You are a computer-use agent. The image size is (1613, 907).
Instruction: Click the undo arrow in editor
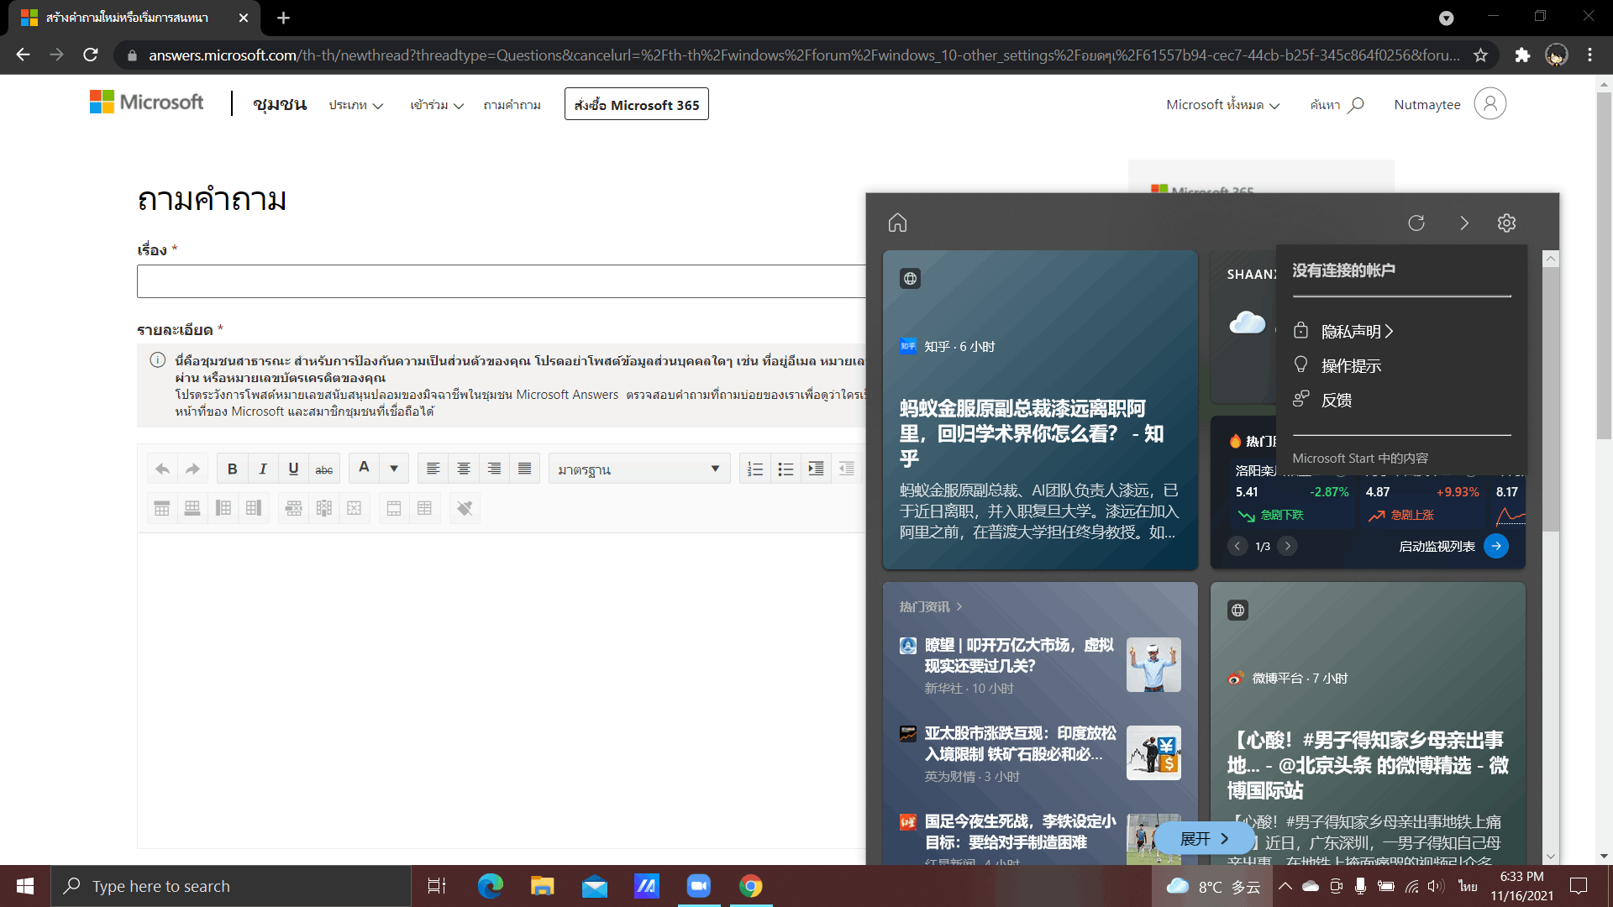tap(162, 469)
